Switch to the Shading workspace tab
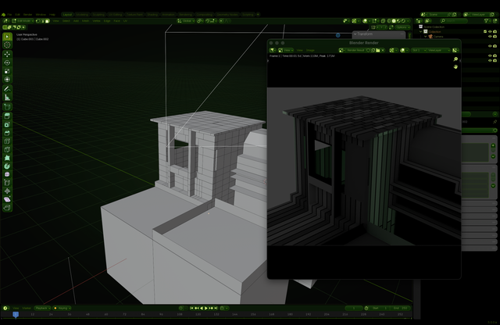500x325 pixels. click(x=152, y=15)
